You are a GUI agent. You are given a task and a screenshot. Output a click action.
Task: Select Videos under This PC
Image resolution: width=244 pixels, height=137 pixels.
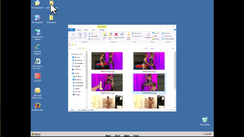pyautogui.click(x=76, y=95)
